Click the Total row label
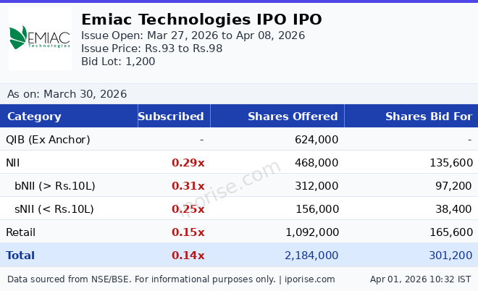The height and width of the screenshot is (291, 478). [x=20, y=256]
